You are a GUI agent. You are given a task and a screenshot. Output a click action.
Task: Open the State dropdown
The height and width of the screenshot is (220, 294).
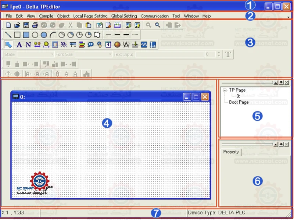(51, 54)
